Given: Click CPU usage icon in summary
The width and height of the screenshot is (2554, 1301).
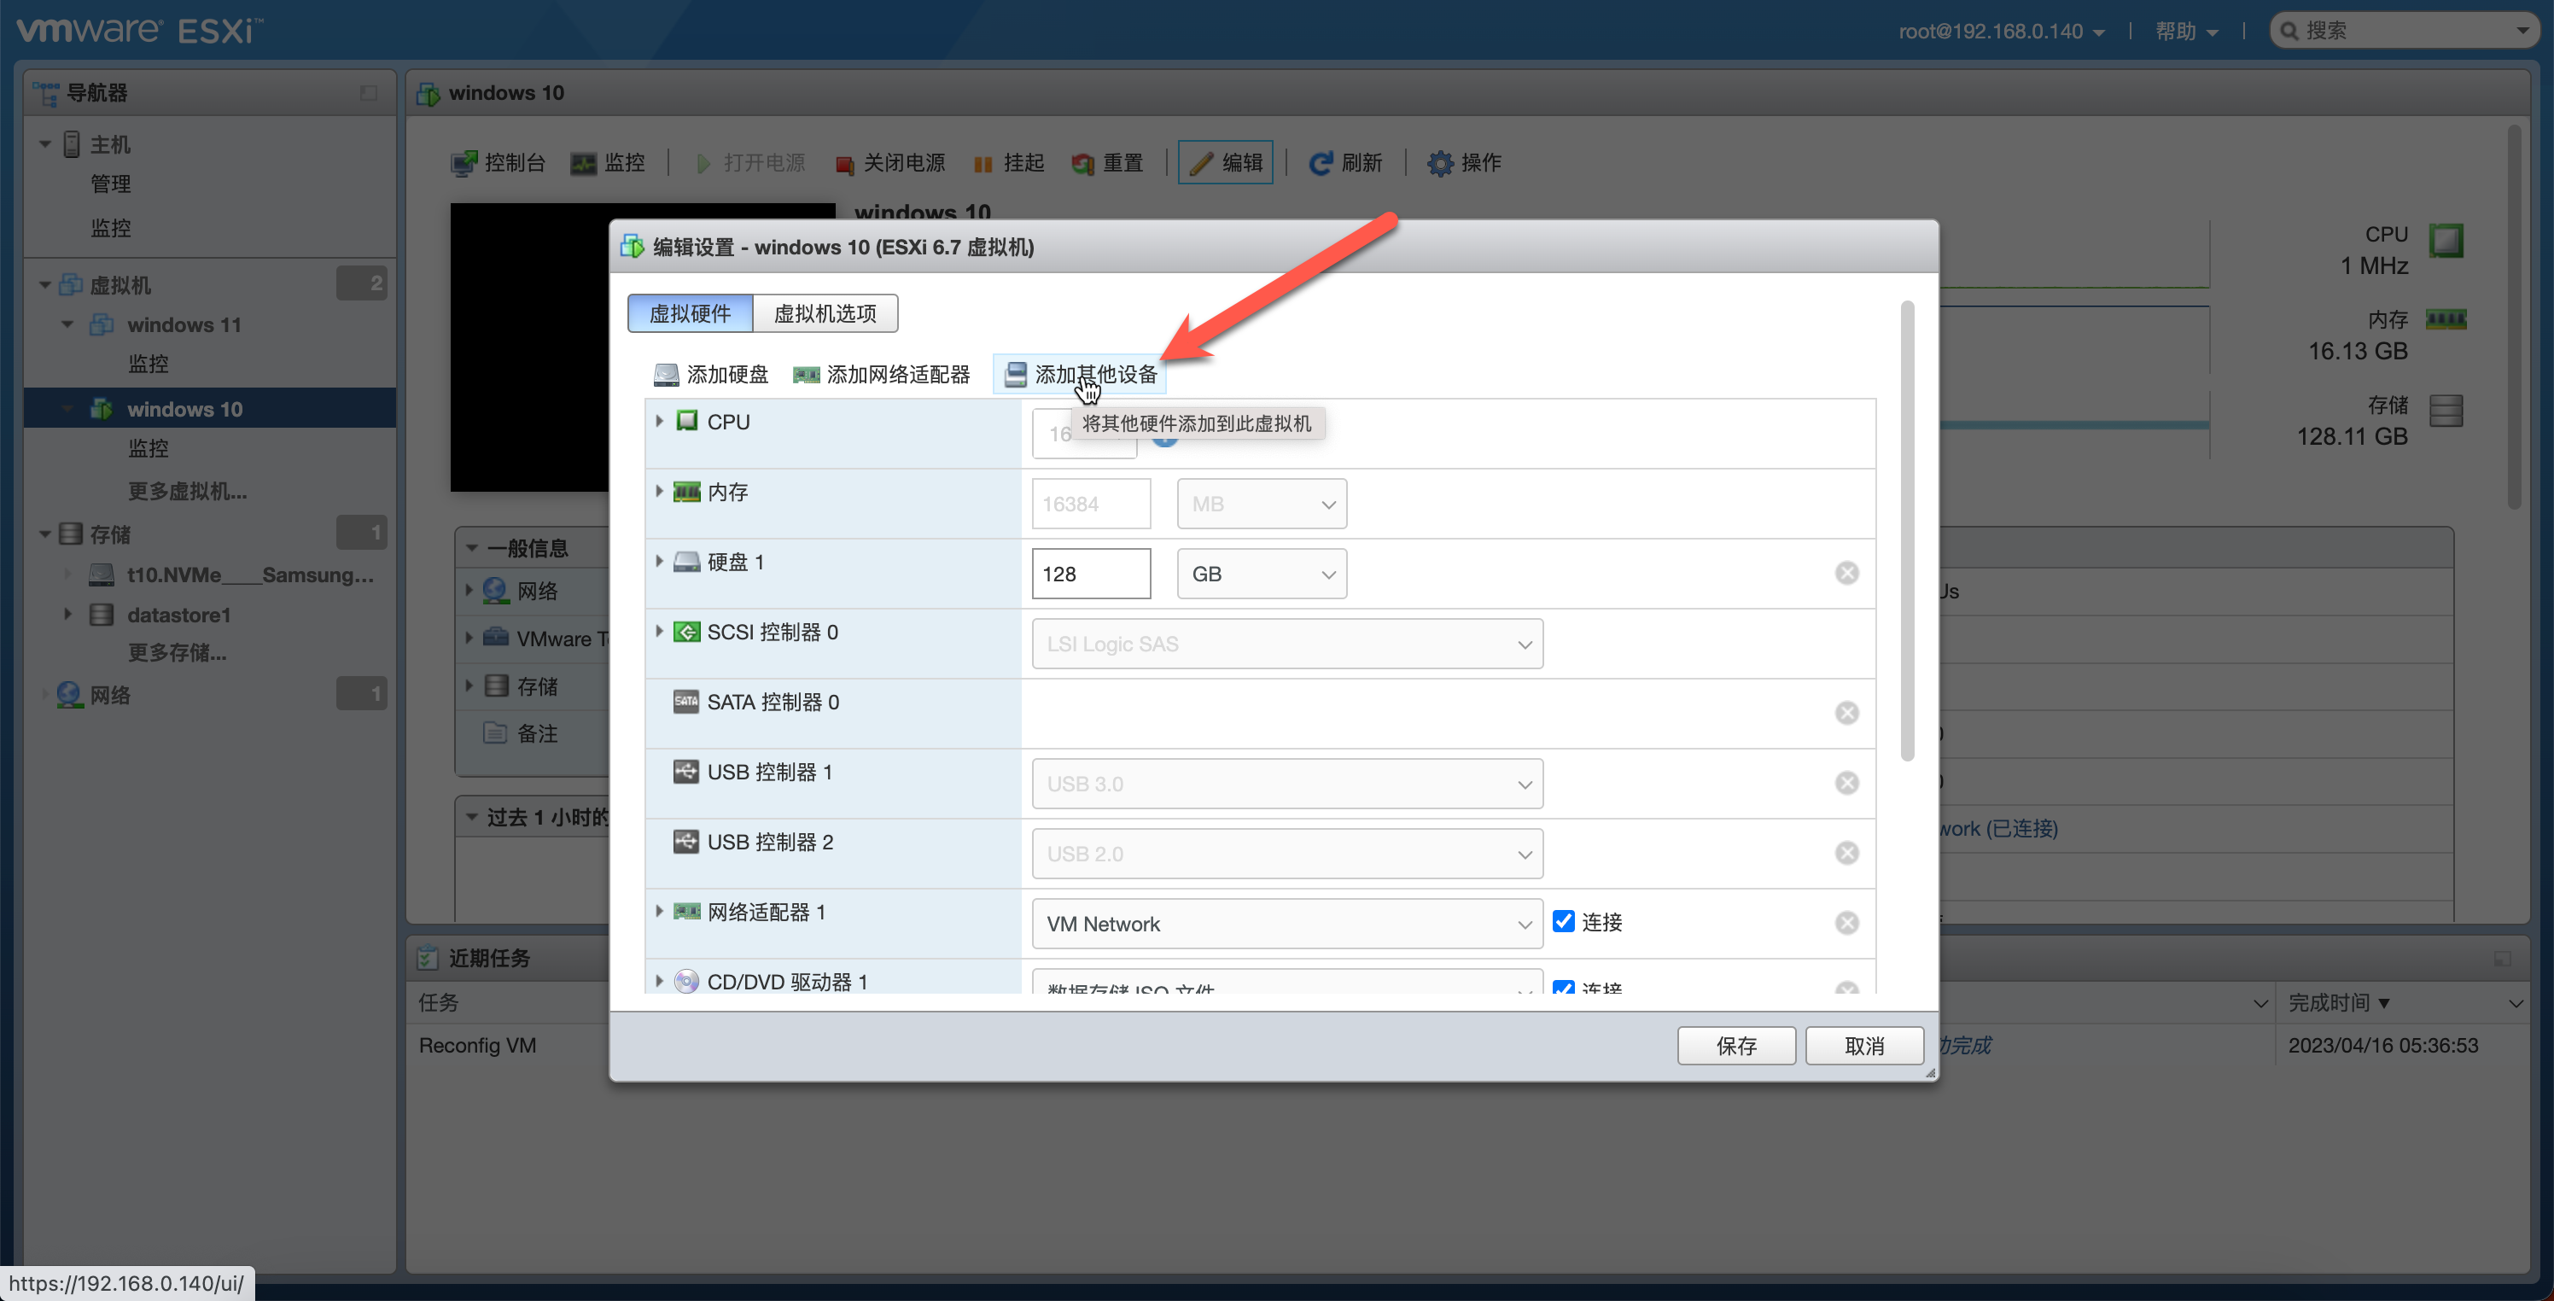Looking at the screenshot, I should (2446, 240).
